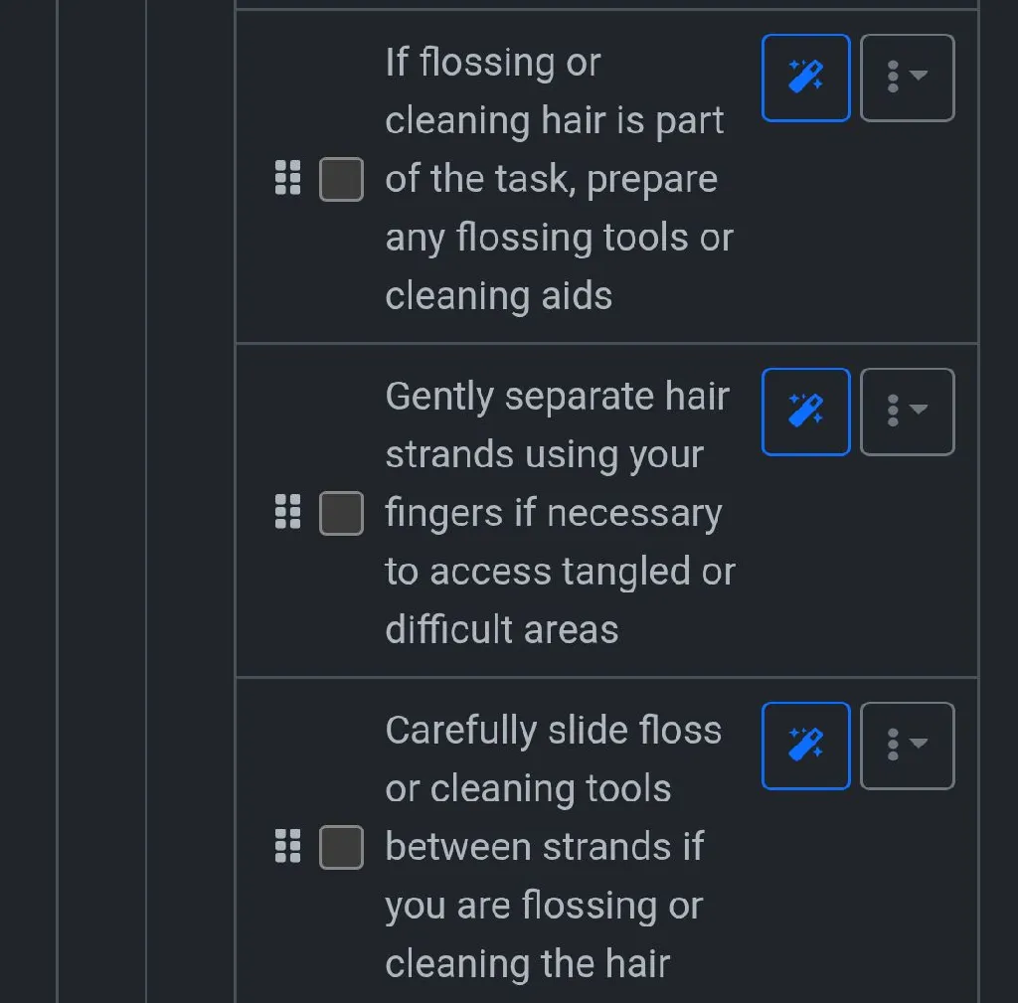Image resolution: width=1018 pixels, height=1003 pixels.
Task: Mark the 'Carefully slide floss' task as done
Action: (341, 847)
